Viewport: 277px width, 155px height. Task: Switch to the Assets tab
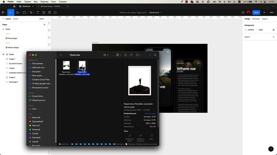point(16,19)
